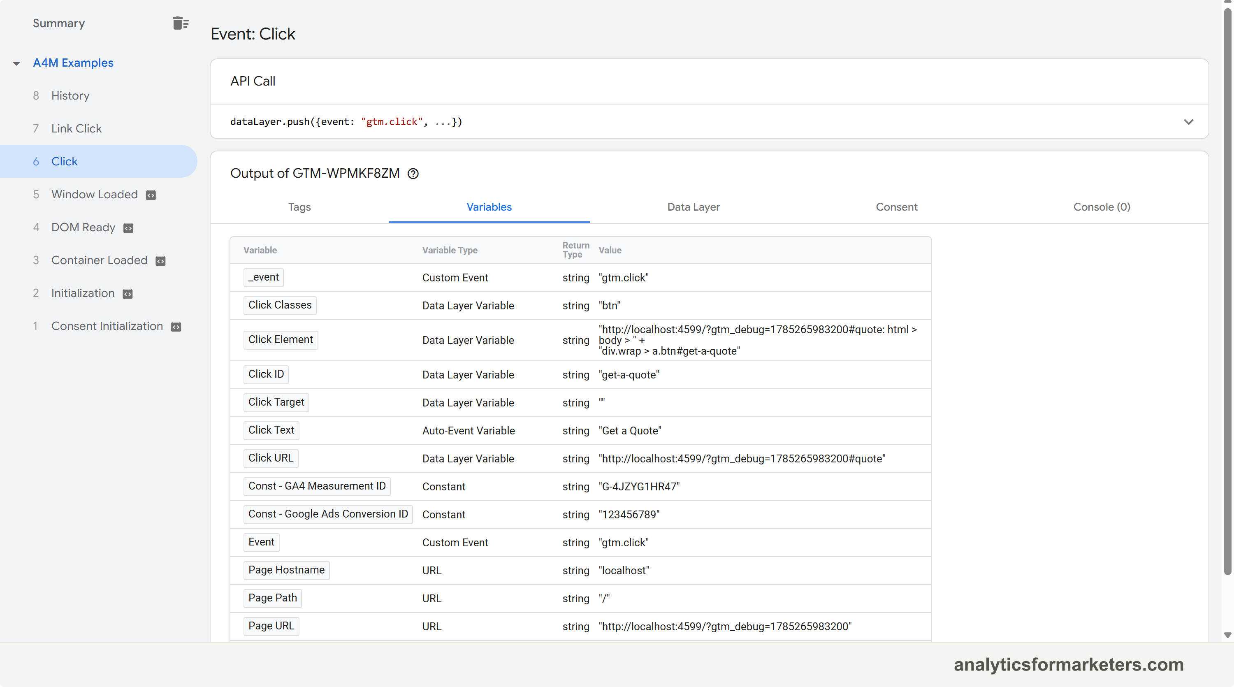Click code icon beside Consent Initialization
The height and width of the screenshot is (687, 1234).
coord(176,327)
